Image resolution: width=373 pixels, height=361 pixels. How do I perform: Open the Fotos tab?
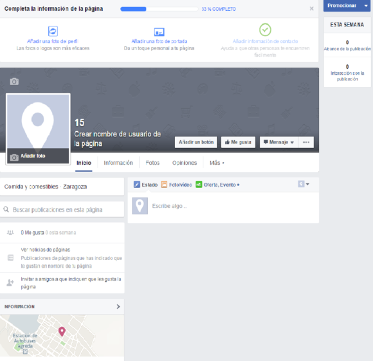(x=152, y=163)
